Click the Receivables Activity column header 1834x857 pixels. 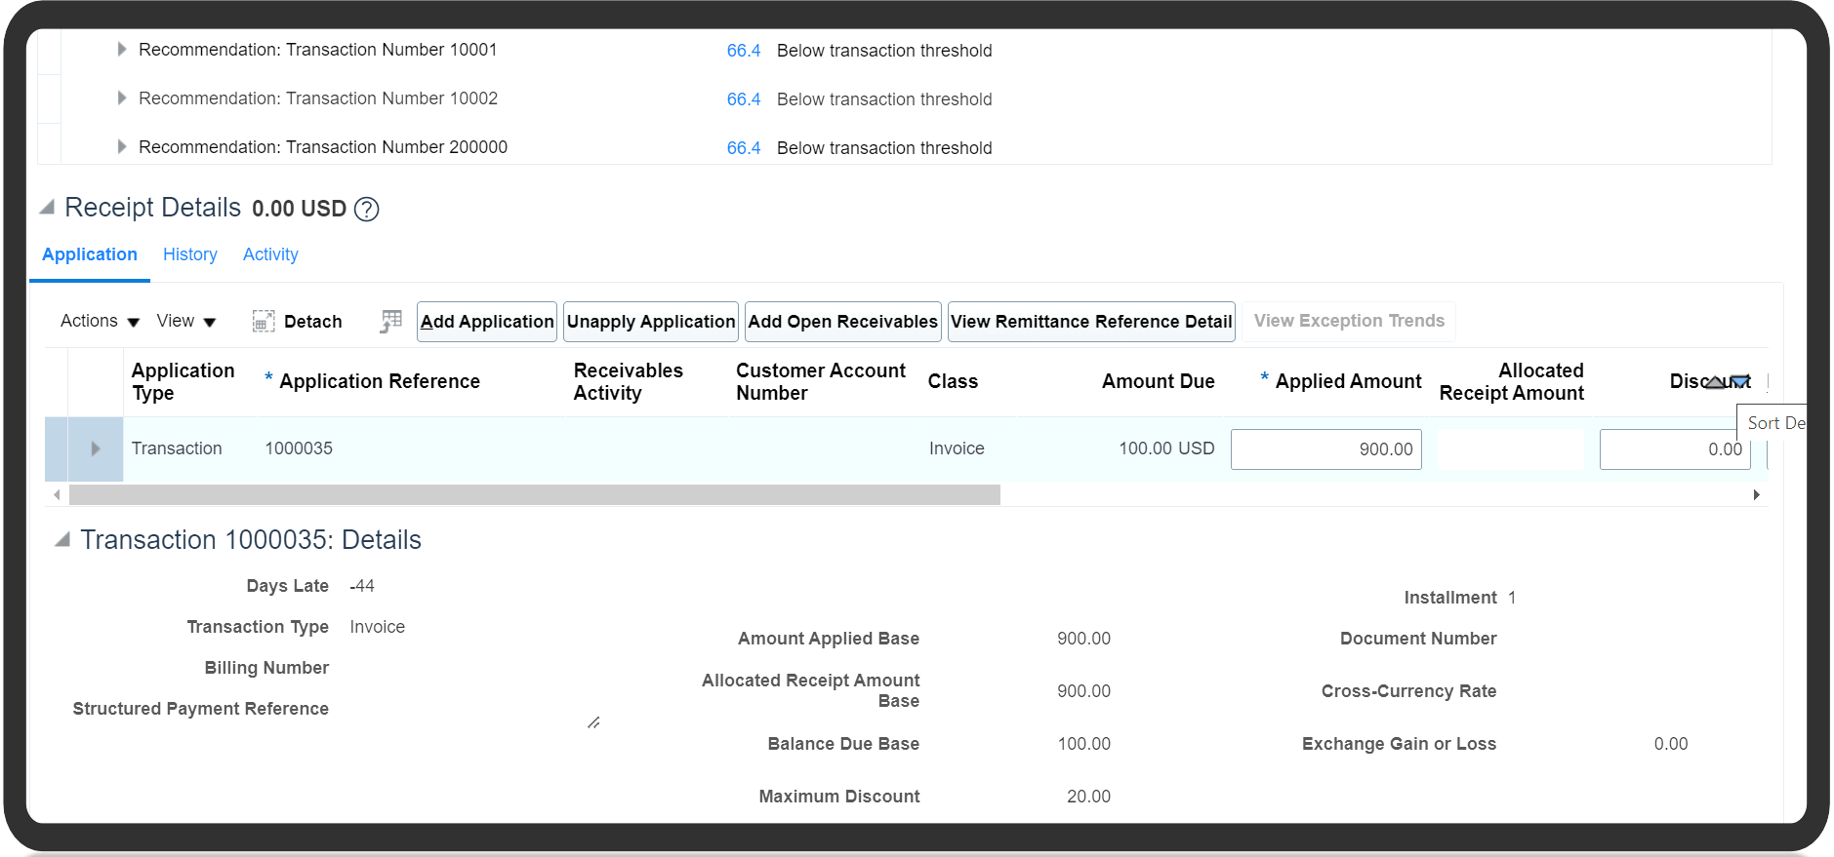click(x=629, y=382)
